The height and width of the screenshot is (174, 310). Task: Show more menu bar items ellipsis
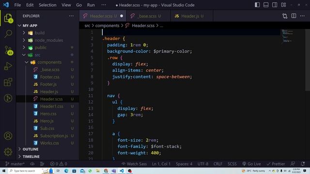click(104, 5)
